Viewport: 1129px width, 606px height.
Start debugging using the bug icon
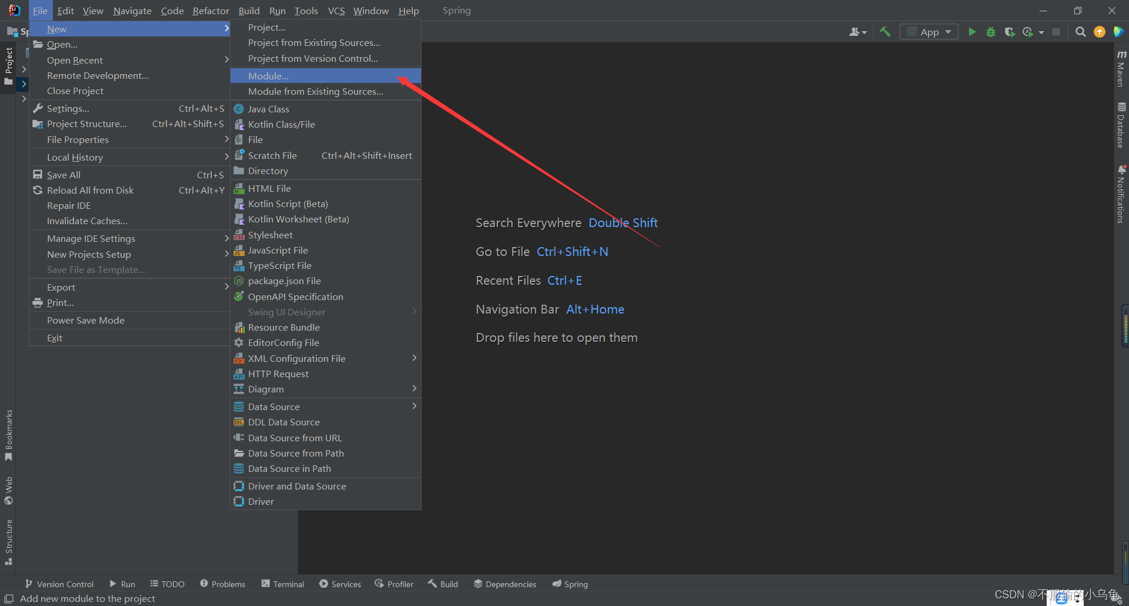coord(991,32)
